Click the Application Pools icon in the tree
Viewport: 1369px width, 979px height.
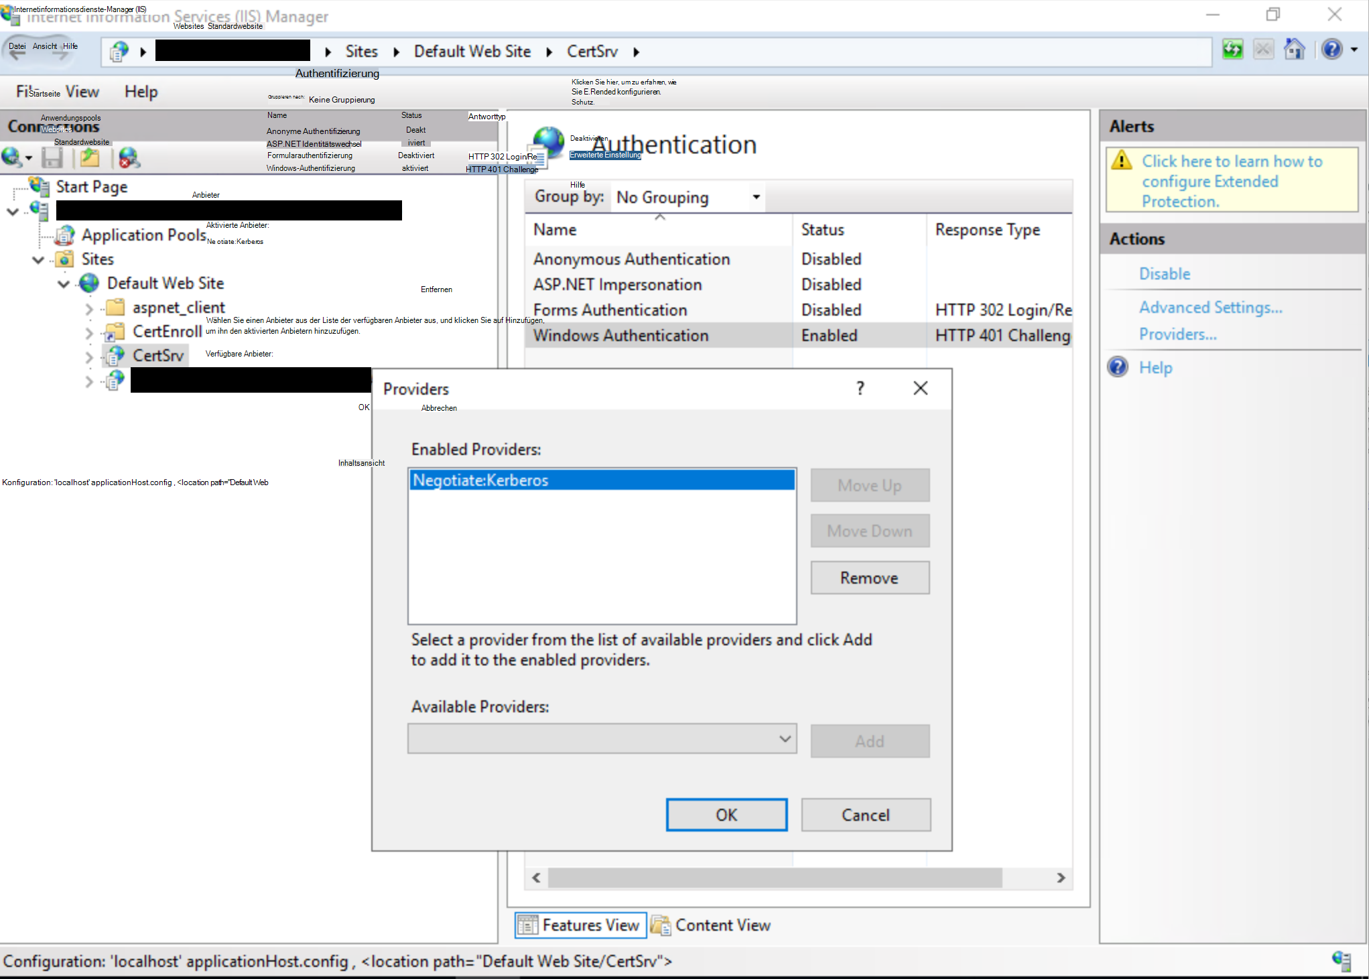[64, 235]
